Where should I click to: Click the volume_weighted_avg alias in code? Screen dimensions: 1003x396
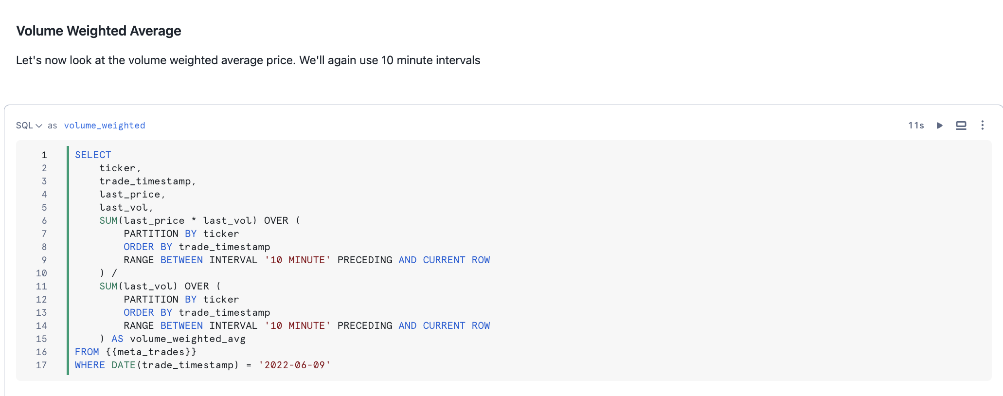(187, 339)
